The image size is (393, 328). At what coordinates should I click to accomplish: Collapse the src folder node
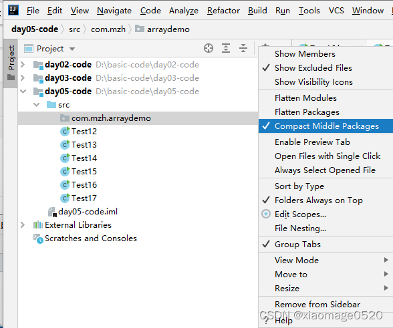[x=36, y=104]
